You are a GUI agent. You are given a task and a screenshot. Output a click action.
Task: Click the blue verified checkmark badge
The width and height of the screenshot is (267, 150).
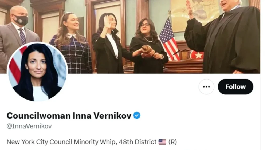[x=137, y=116]
